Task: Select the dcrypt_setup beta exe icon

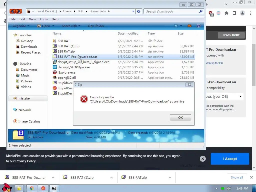Action: coord(54,62)
